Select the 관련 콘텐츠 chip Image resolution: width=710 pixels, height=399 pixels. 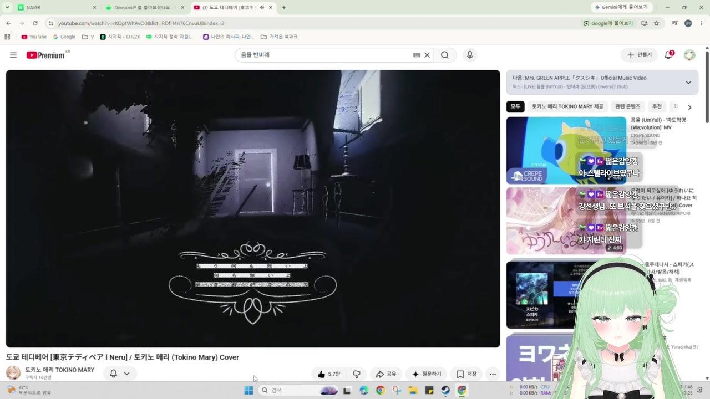[x=627, y=106]
